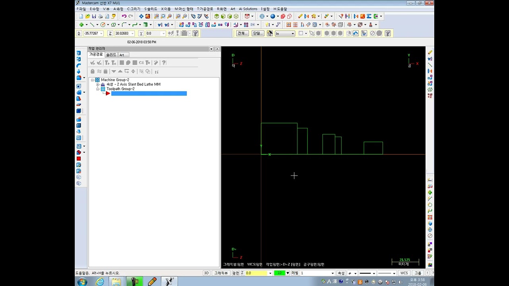Click Internet Explorer on the taskbar
Viewport: 509px width, 286px height.
[100, 282]
